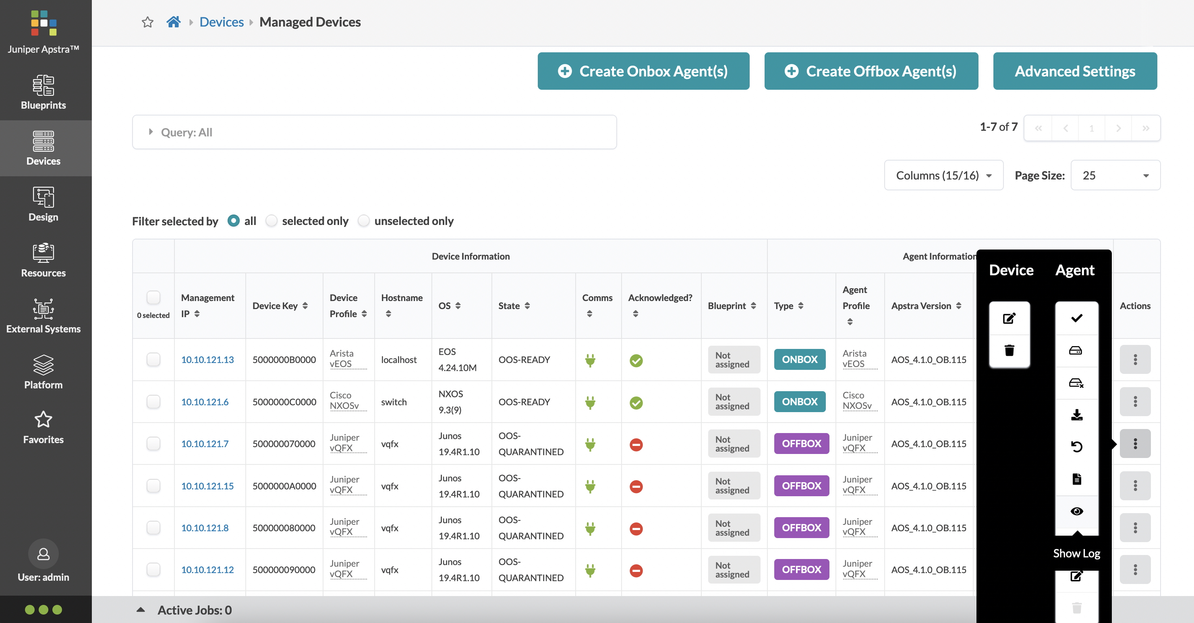1194x623 pixels.
Task: Check the select-all checkbox in table header
Action: coord(153,297)
